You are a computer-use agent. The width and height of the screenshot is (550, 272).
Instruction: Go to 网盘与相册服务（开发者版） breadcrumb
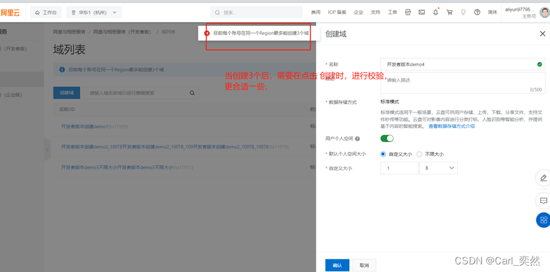point(122,32)
